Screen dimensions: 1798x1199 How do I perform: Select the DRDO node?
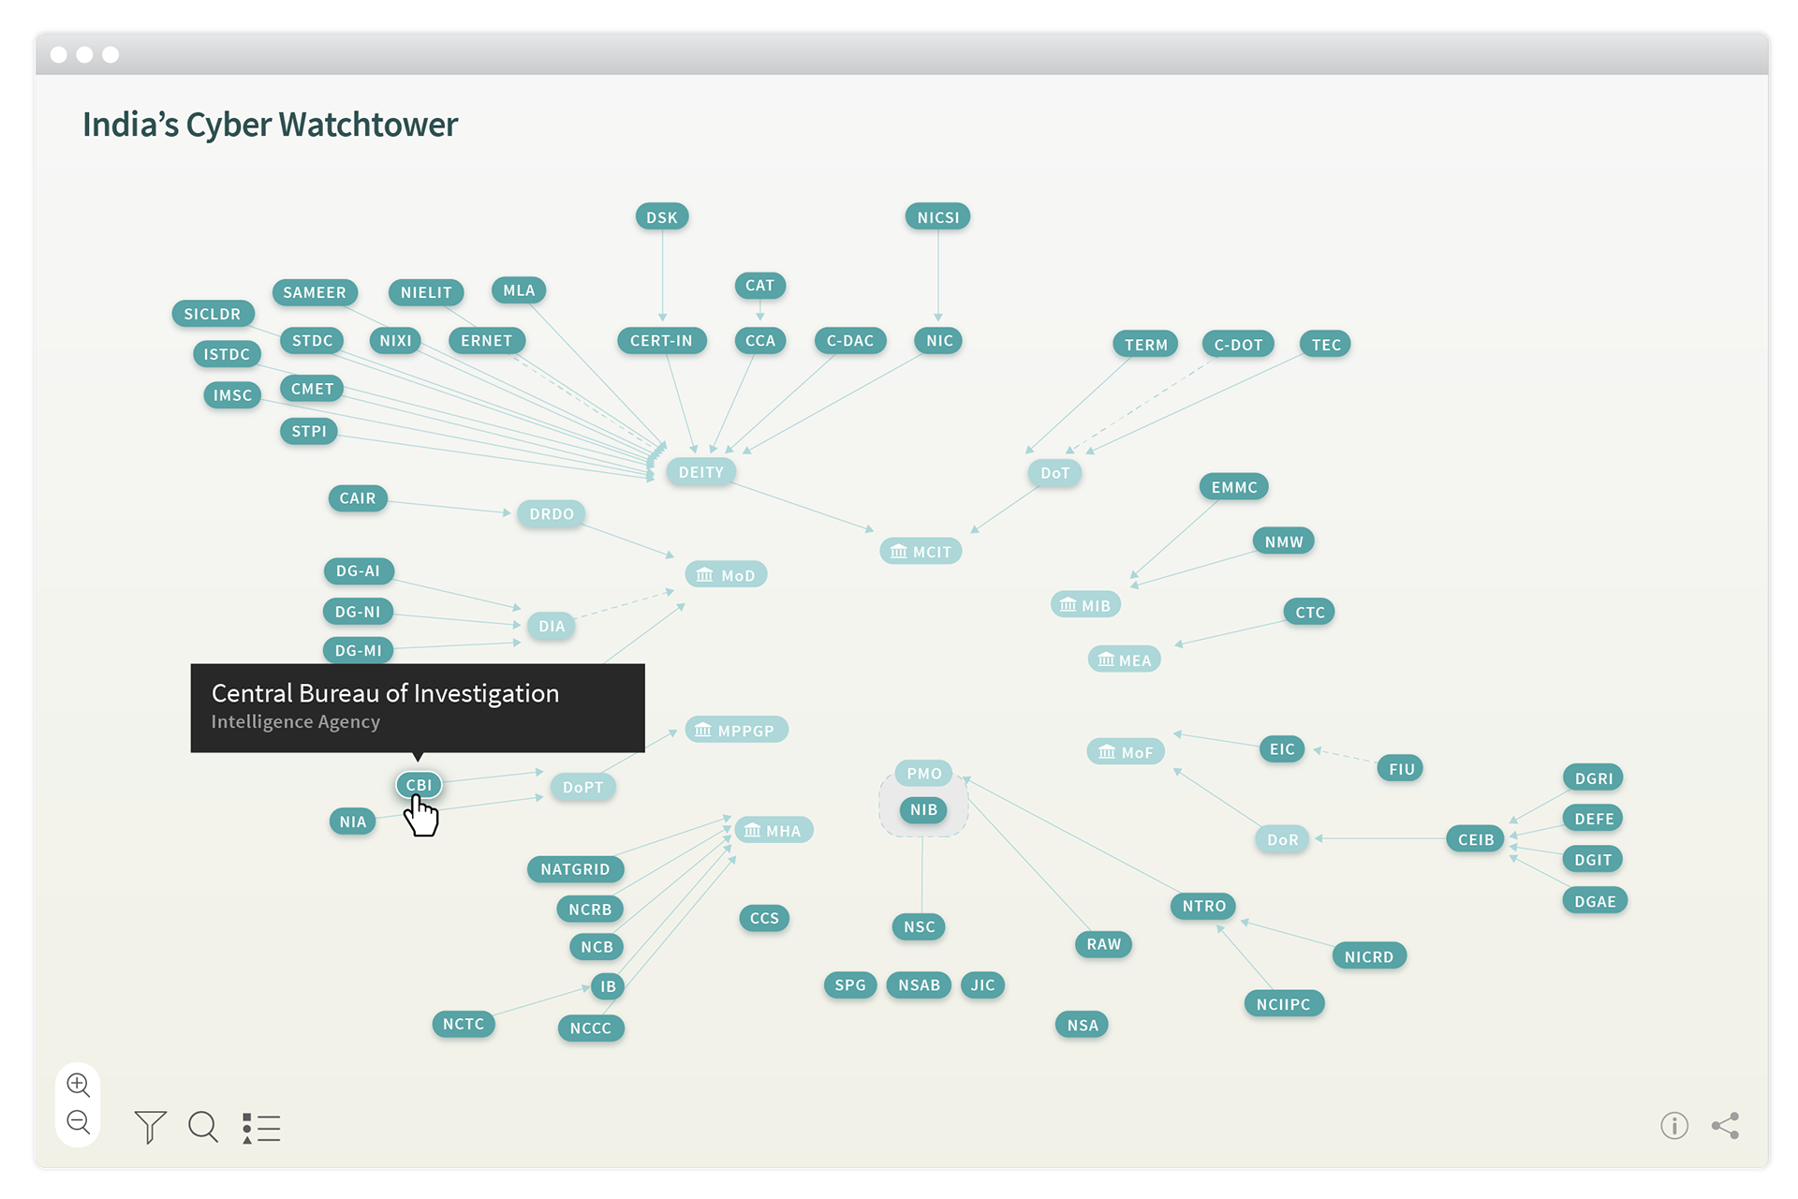(x=552, y=513)
